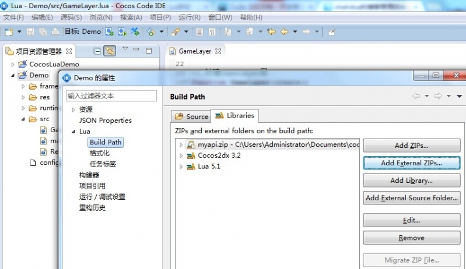Click the Debug target icon with bug
This screenshot has width=466, height=269.
[x=110, y=31]
